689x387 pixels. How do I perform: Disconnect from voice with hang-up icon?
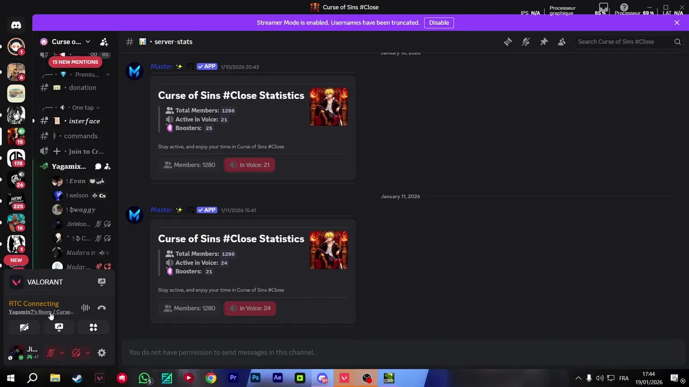(x=102, y=307)
